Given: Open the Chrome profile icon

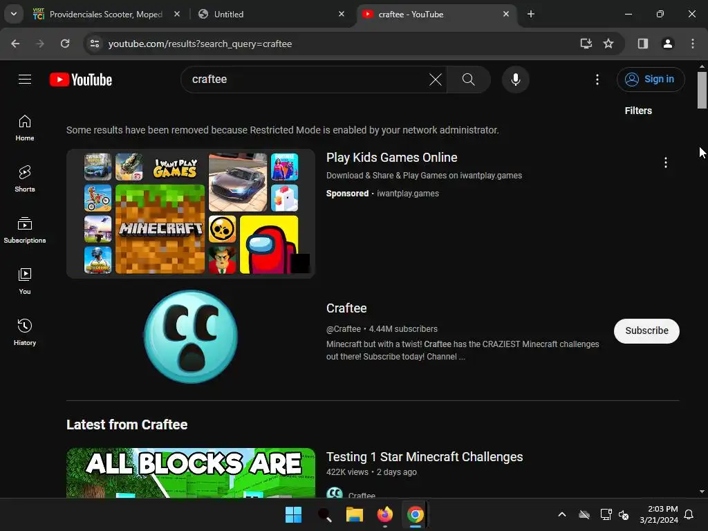Looking at the screenshot, I should click(x=667, y=44).
